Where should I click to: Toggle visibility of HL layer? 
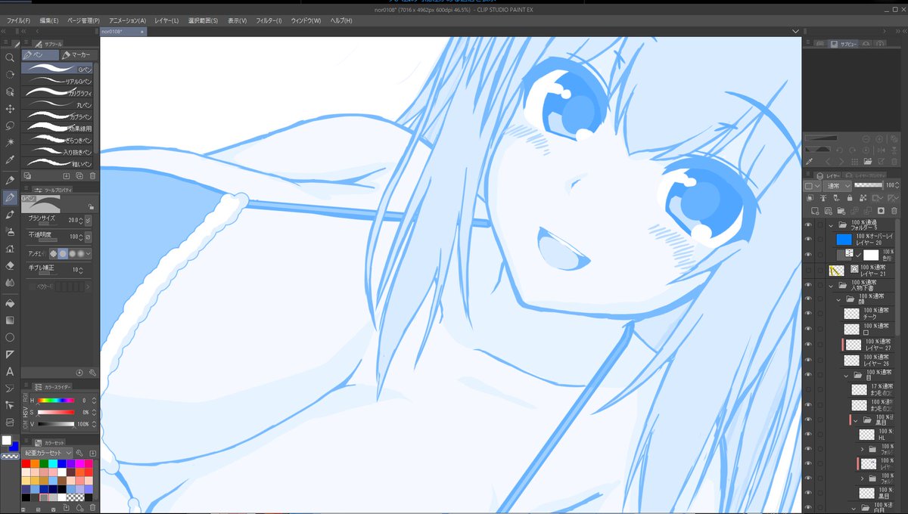pos(808,435)
